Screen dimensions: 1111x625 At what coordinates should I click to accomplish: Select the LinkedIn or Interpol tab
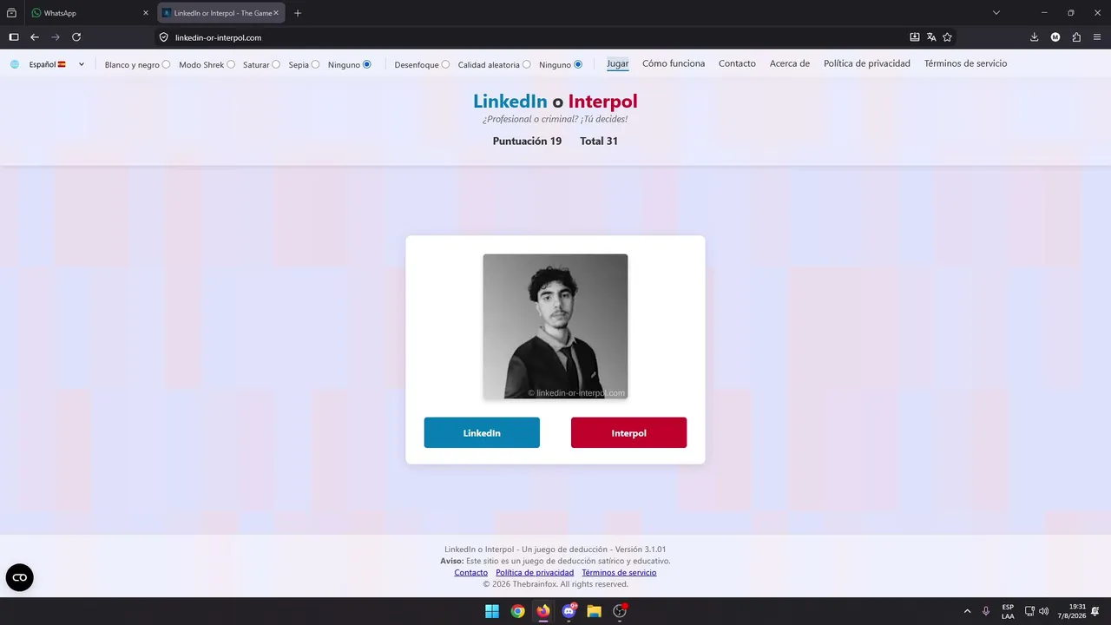coord(221,13)
